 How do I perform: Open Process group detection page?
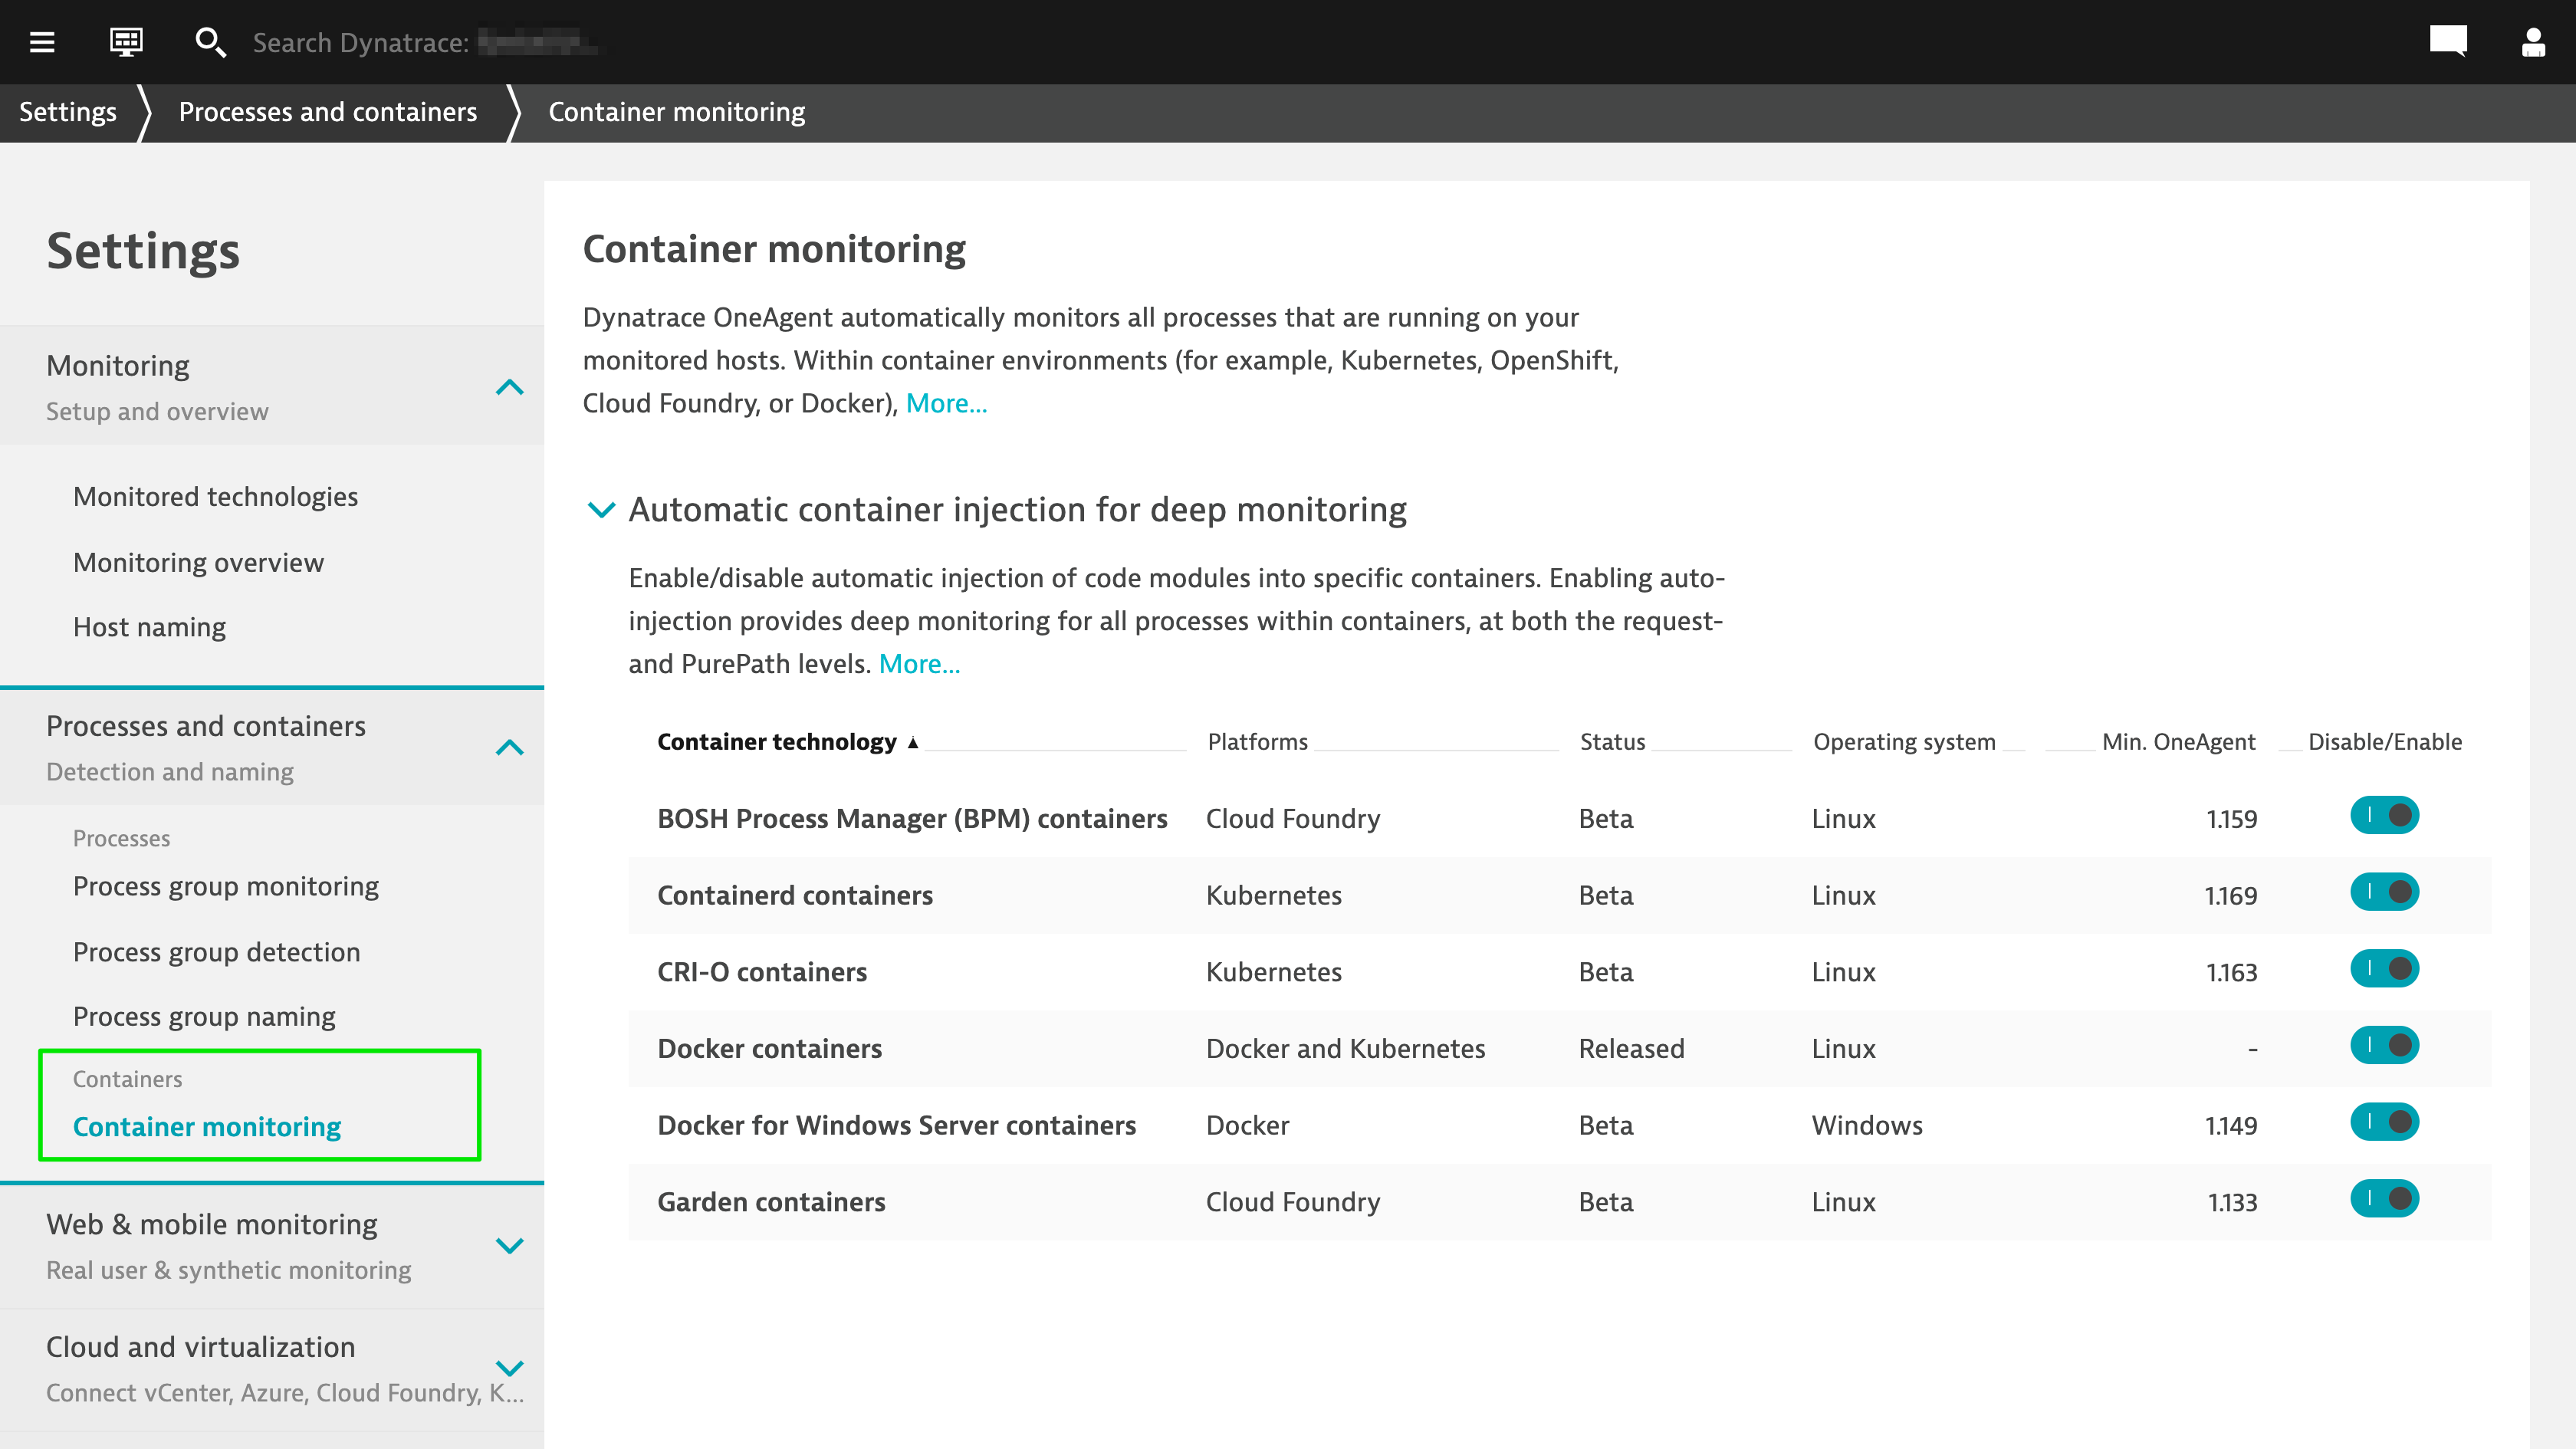click(x=216, y=952)
